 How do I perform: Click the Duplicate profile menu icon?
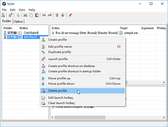(x=43, y=52)
